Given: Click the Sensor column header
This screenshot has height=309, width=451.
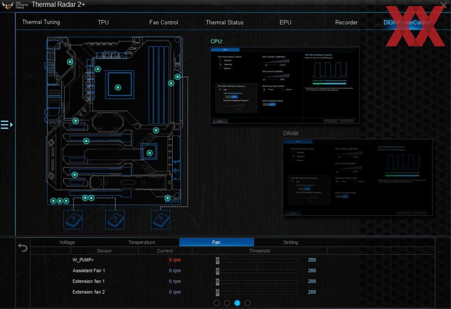Looking at the screenshot, I should click(x=104, y=251).
